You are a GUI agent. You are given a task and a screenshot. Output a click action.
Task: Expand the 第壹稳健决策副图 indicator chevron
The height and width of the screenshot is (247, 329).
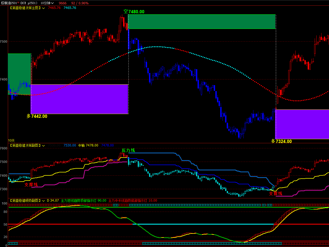[x=43, y=146]
